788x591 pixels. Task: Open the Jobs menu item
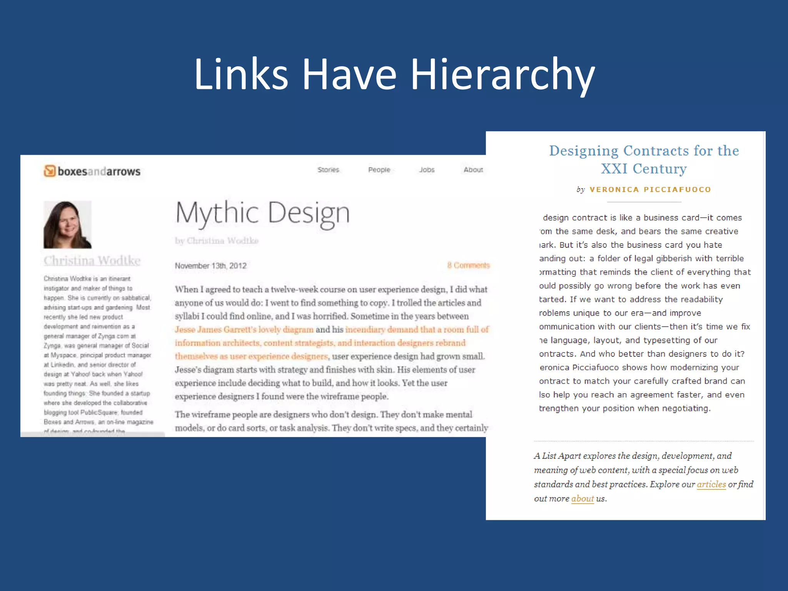pos(427,170)
